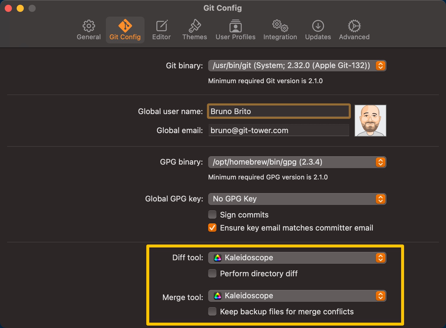Open the Advanced settings pane
Image resolution: width=446 pixels, height=328 pixels.
coord(354,29)
